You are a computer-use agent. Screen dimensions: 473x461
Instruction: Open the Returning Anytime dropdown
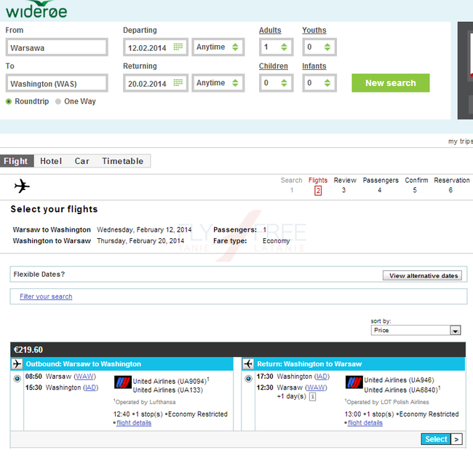coord(218,83)
